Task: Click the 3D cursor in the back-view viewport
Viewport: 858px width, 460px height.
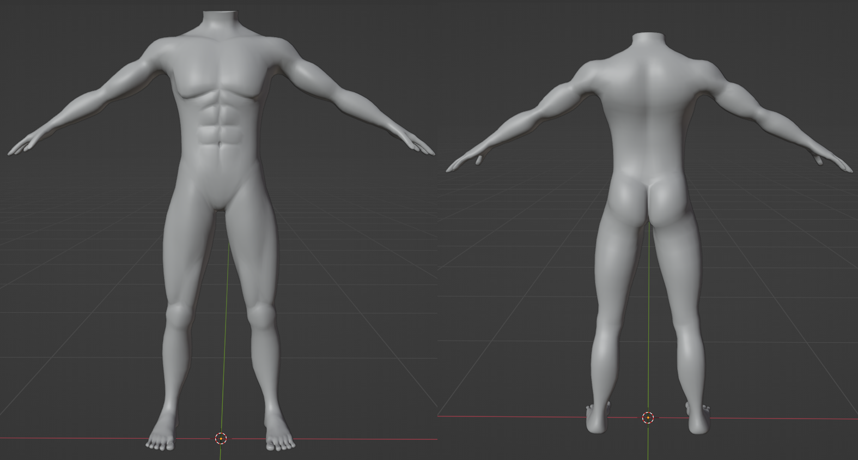Action: [648, 418]
